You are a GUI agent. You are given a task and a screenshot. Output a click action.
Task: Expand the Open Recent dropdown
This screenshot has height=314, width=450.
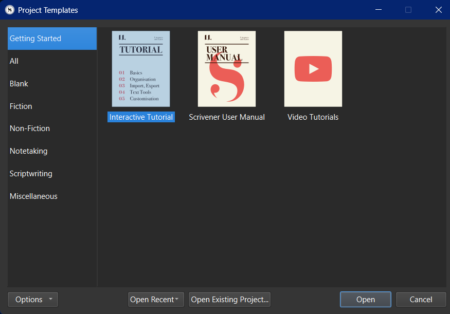tap(156, 300)
